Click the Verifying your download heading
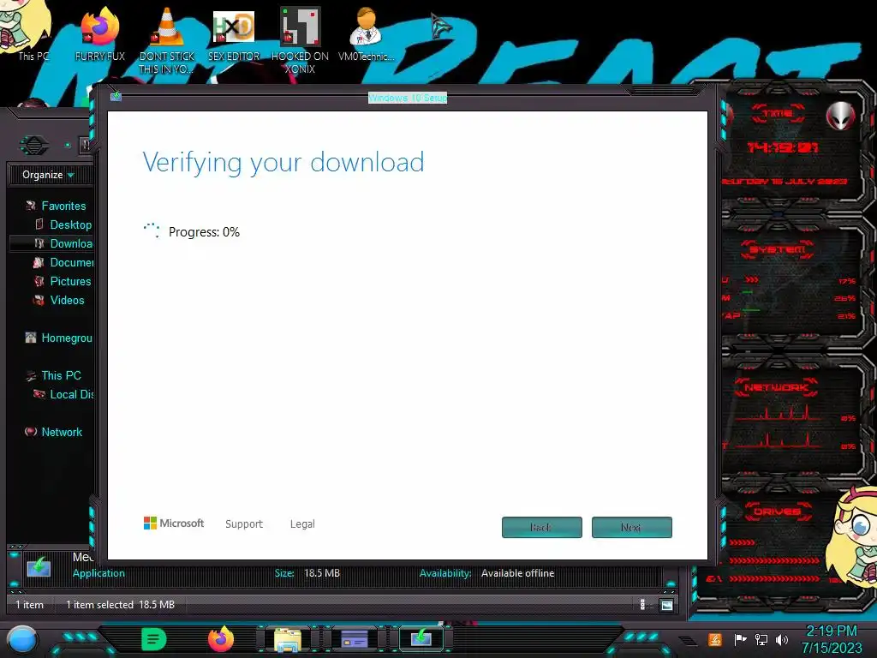The image size is (877, 658). (283, 163)
